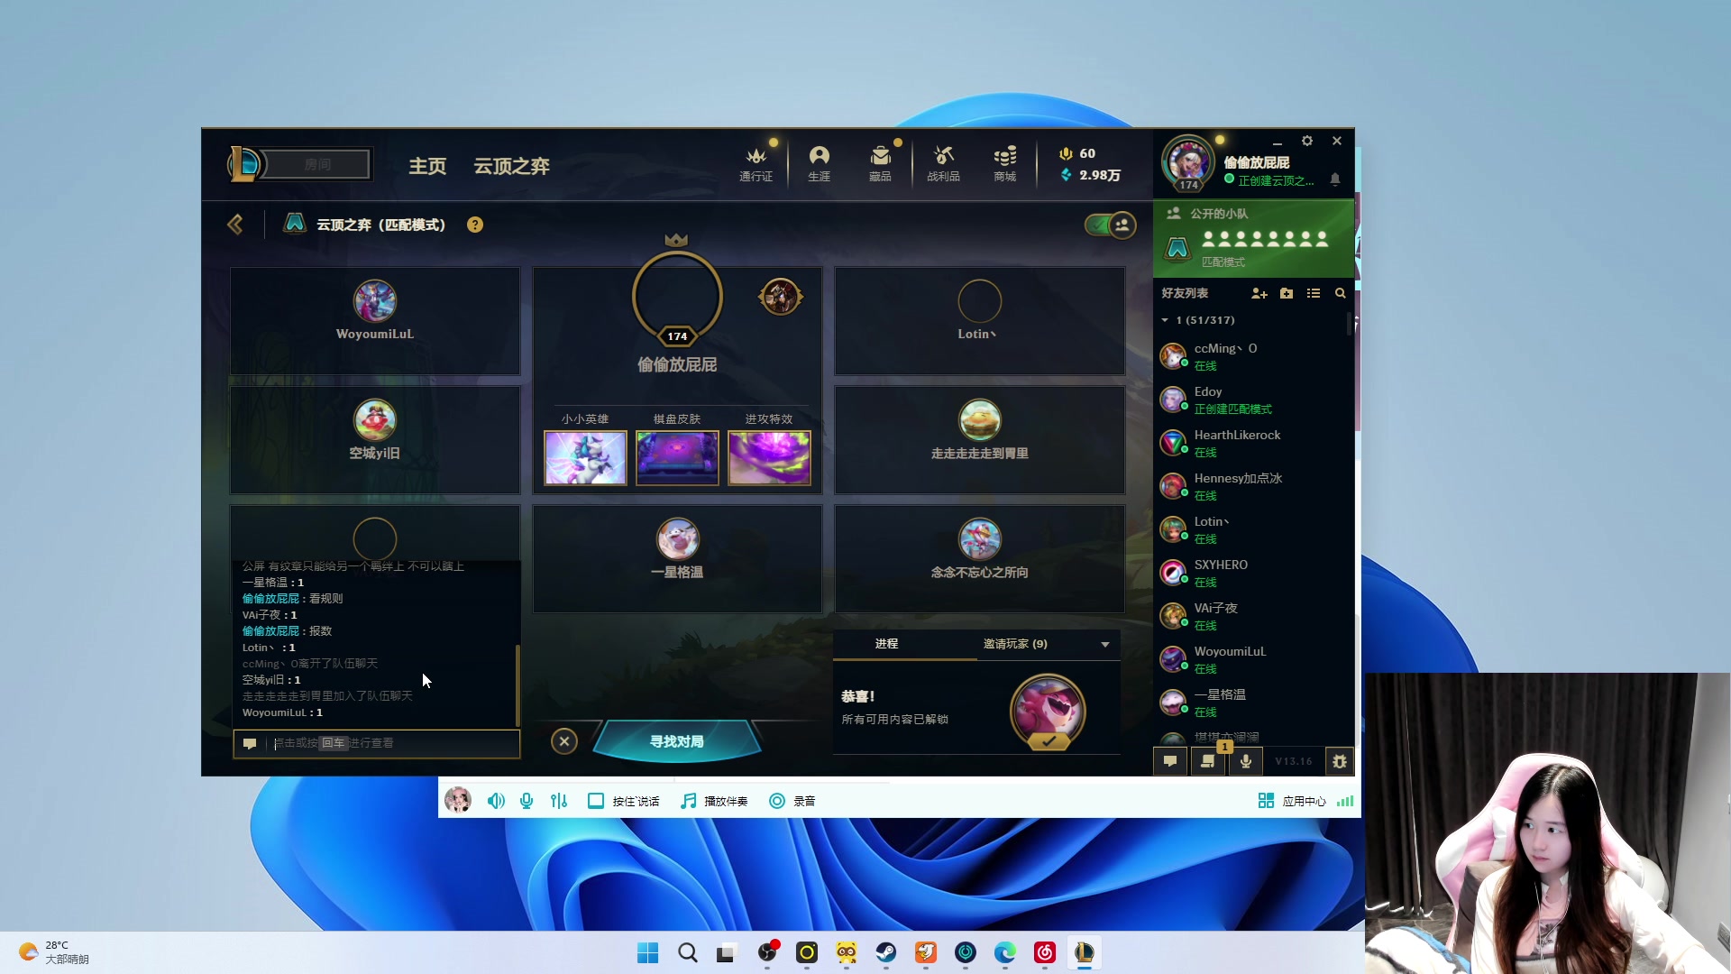Click the cancel X beside 寻找对局

[x=564, y=741]
